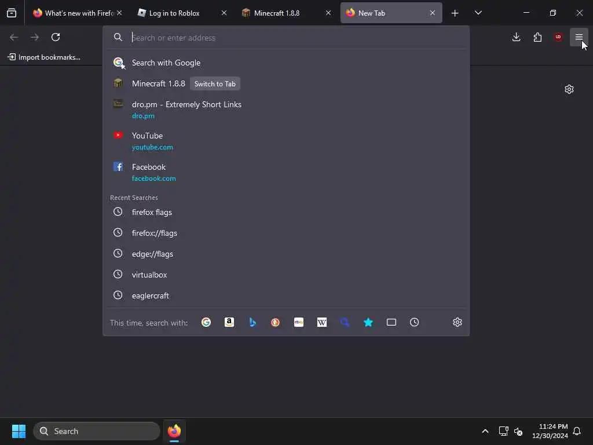Close the Minecraft 1.8.8 tab

pyautogui.click(x=328, y=13)
